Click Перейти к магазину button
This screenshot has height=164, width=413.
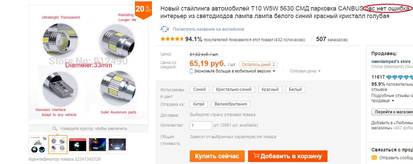392,112
